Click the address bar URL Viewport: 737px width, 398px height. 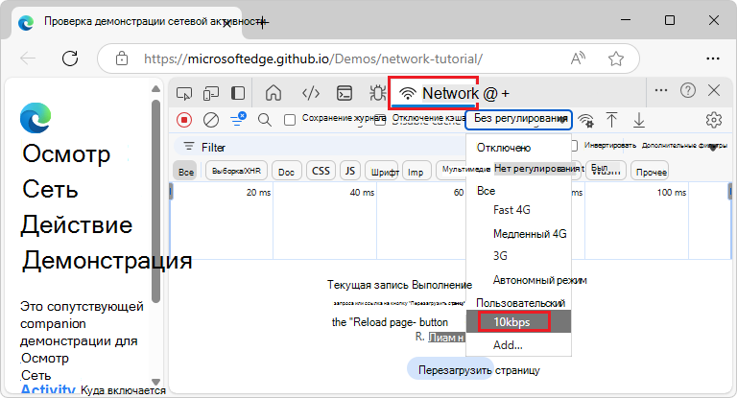tap(313, 59)
